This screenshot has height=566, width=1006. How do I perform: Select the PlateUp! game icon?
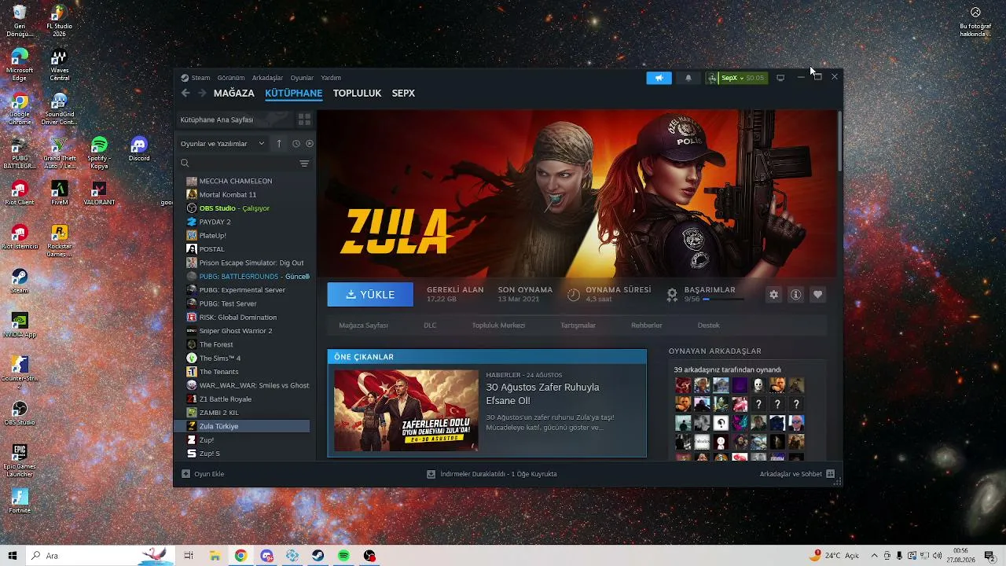[x=192, y=235]
